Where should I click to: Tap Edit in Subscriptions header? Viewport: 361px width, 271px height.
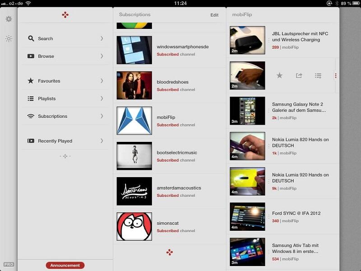click(x=214, y=15)
